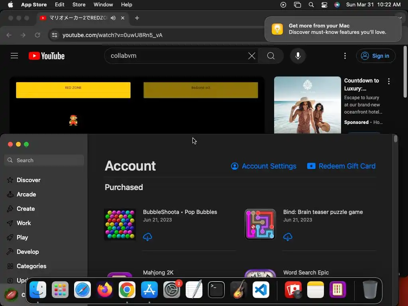Open Spotlight search in the menu bar
This screenshot has width=408, height=306.
click(311, 5)
